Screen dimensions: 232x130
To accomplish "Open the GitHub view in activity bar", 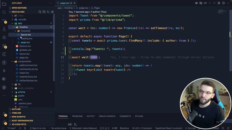I will [x=4, y=87].
